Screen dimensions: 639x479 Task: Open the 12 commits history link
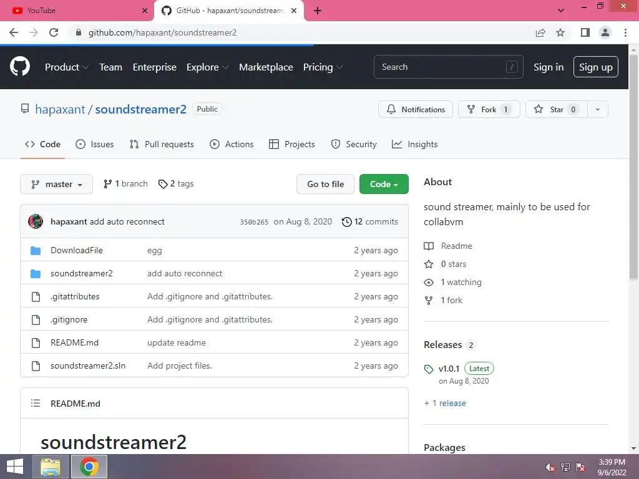369,221
